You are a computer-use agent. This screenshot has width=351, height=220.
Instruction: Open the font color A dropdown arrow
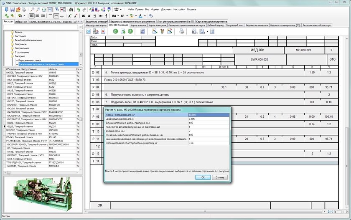click(x=145, y=15)
